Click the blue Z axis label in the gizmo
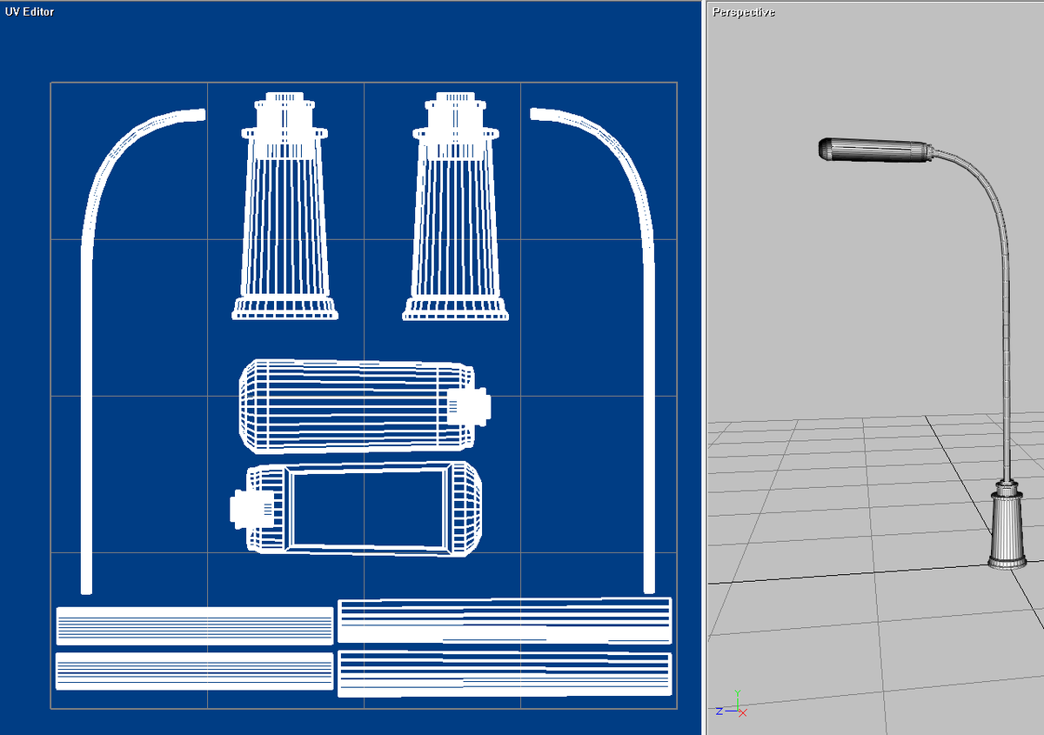Screen dimensions: 1044x735 [719, 711]
